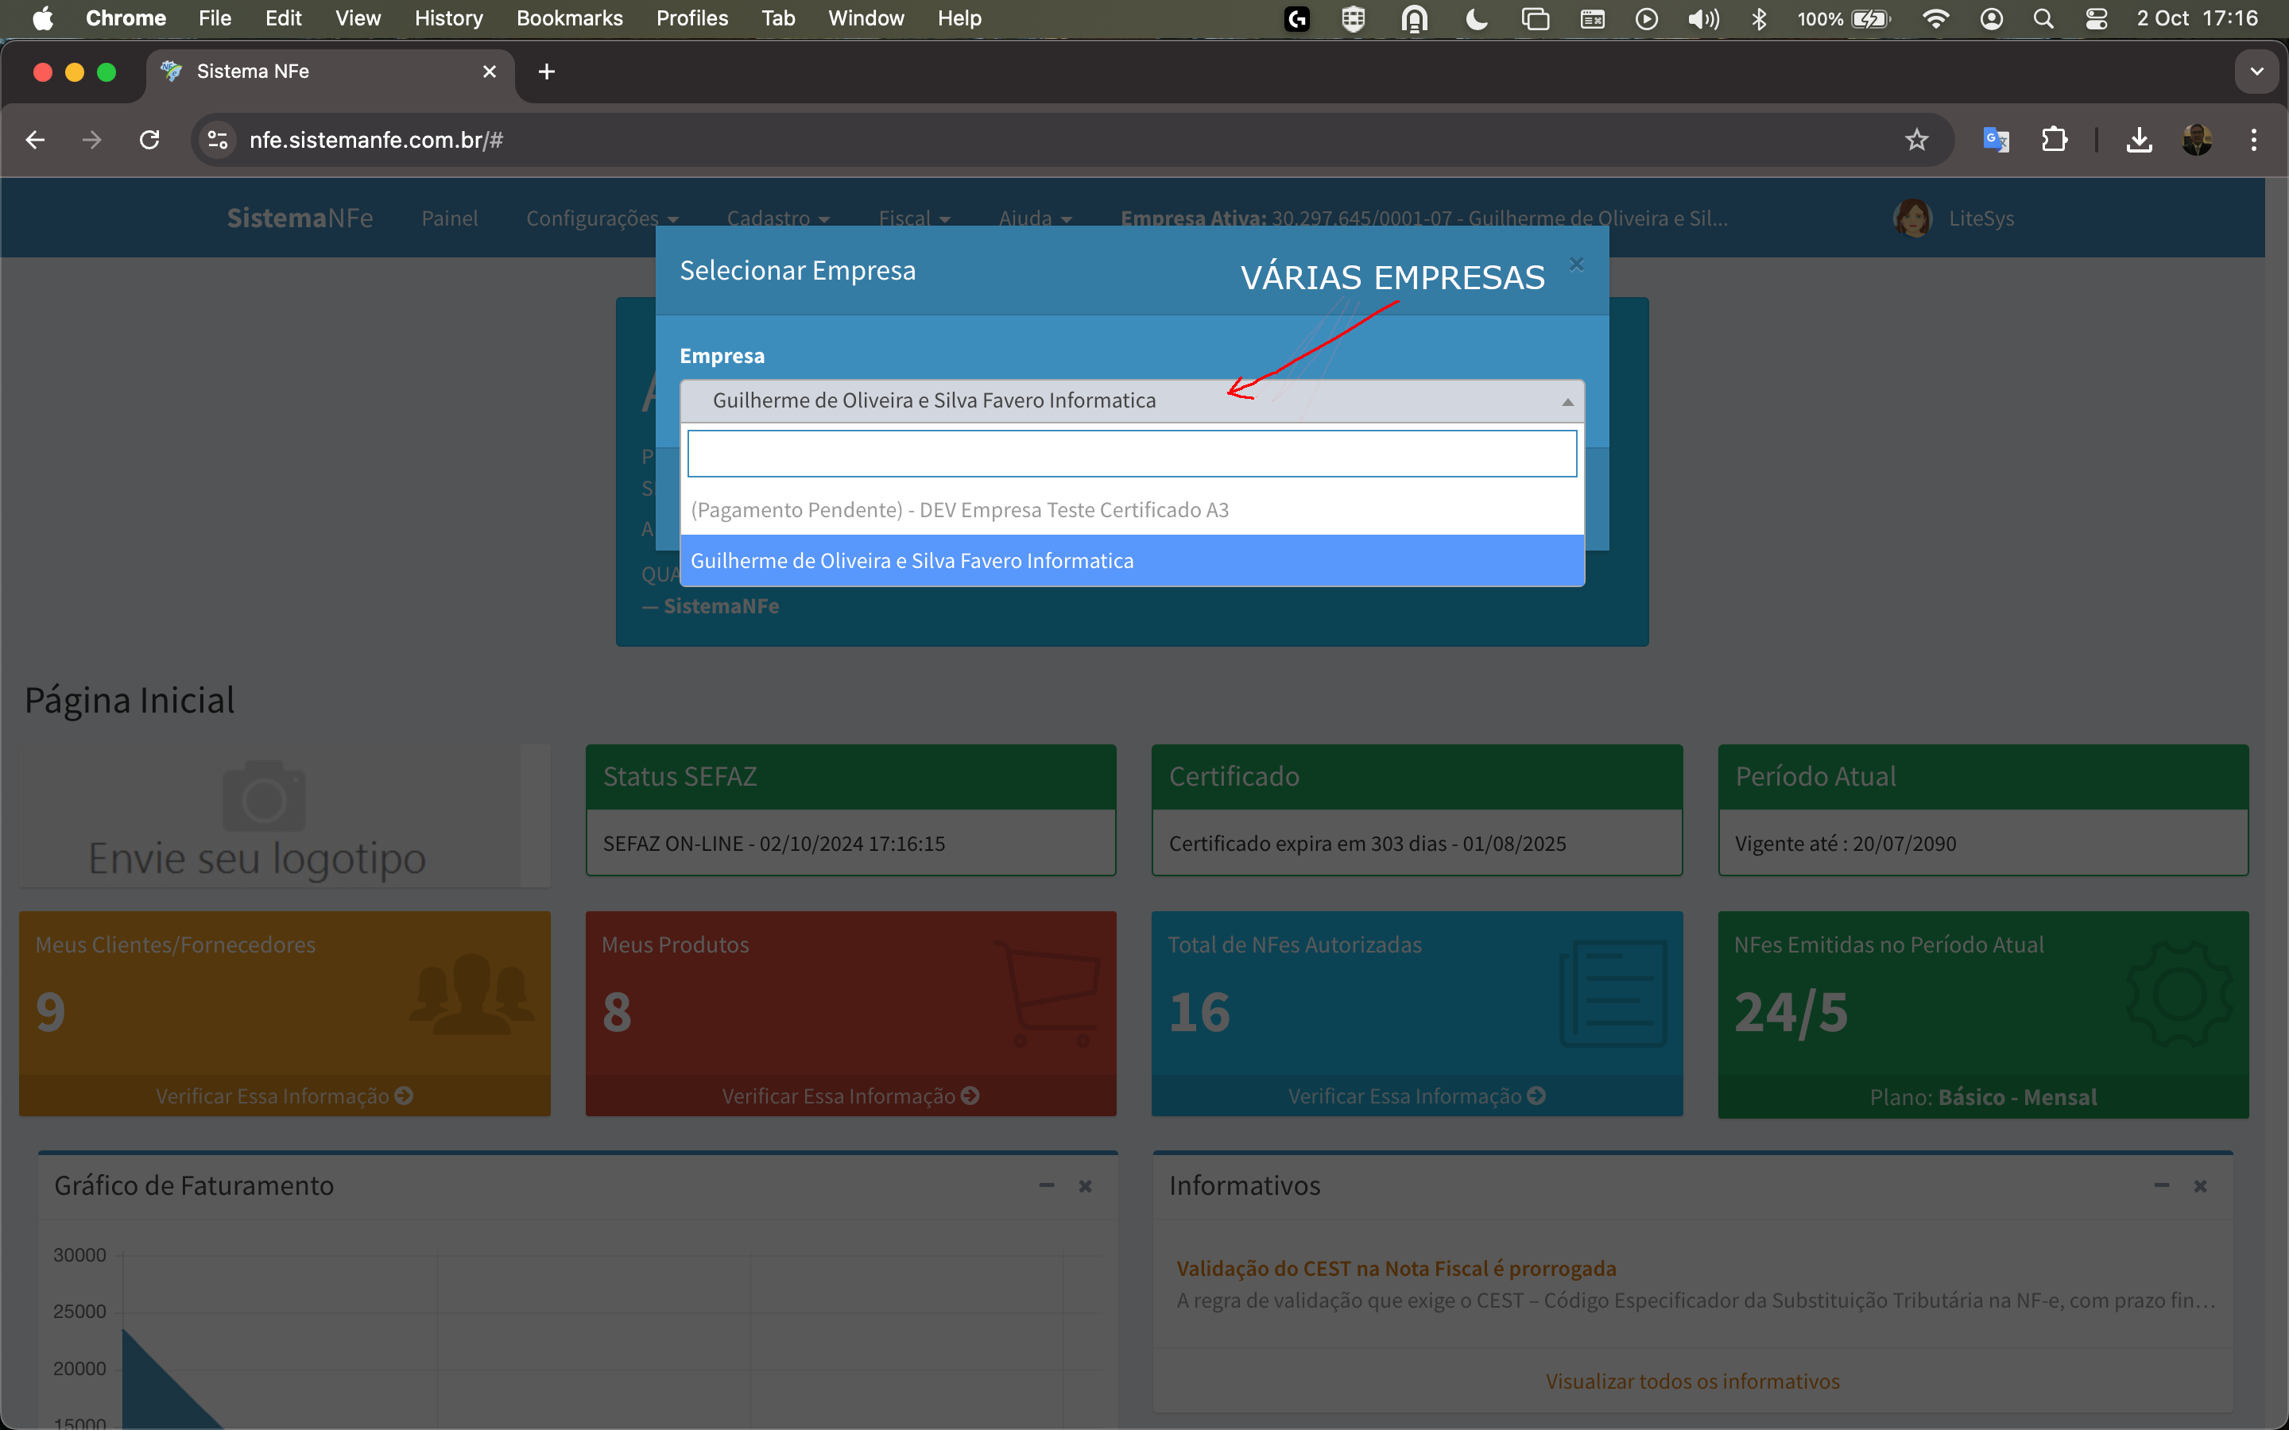The width and height of the screenshot is (2289, 1430).
Task: Collapse the Empresa dropdown arrow
Action: (x=1567, y=402)
